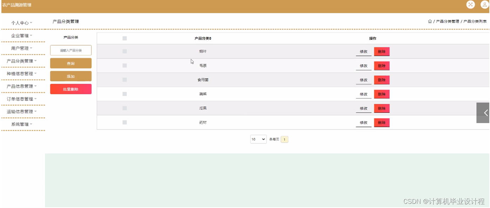Check the box for 毛茶 row
Screen dimensions: 490x208
coord(125,66)
